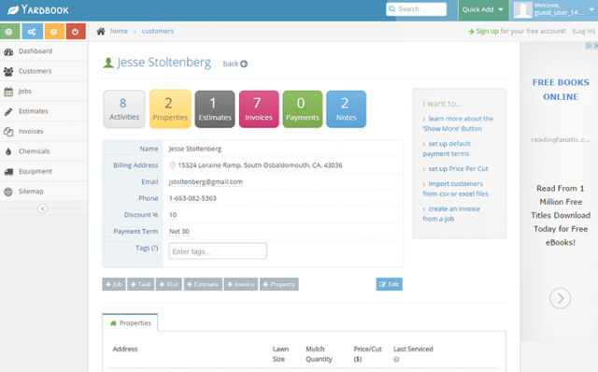Click the back arrow icon
The height and width of the screenshot is (372, 598).
click(x=244, y=64)
